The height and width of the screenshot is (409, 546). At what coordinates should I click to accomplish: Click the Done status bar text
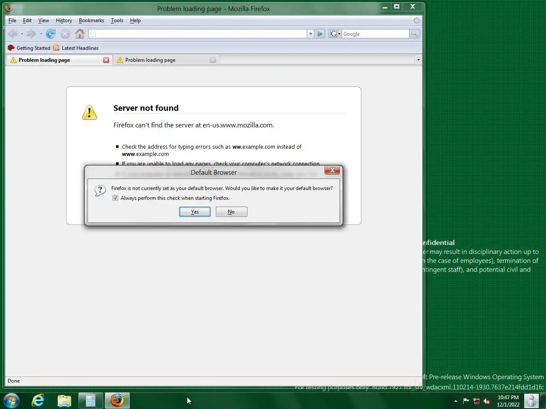pos(14,381)
